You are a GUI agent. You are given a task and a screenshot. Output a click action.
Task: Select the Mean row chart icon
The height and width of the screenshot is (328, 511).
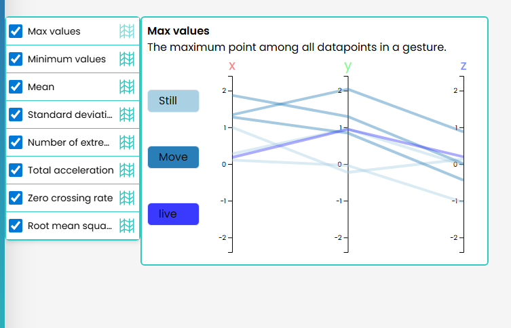(x=126, y=87)
